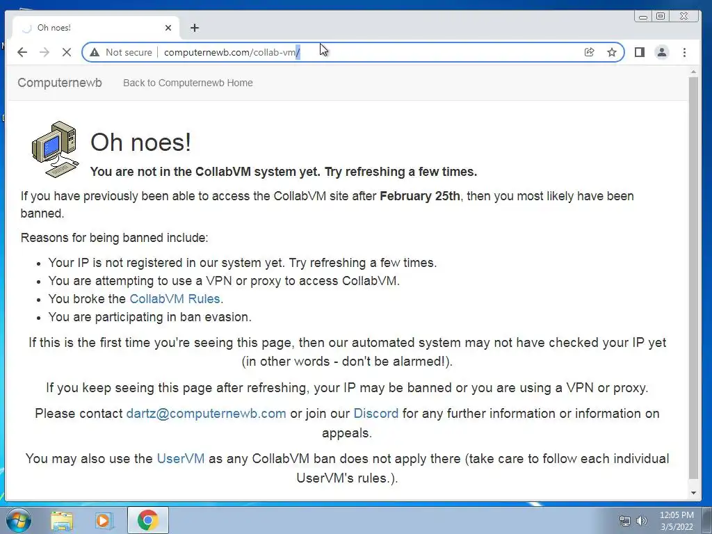Follow the UserVM link
Viewport: 712px width, 534px height.
(181, 459)
